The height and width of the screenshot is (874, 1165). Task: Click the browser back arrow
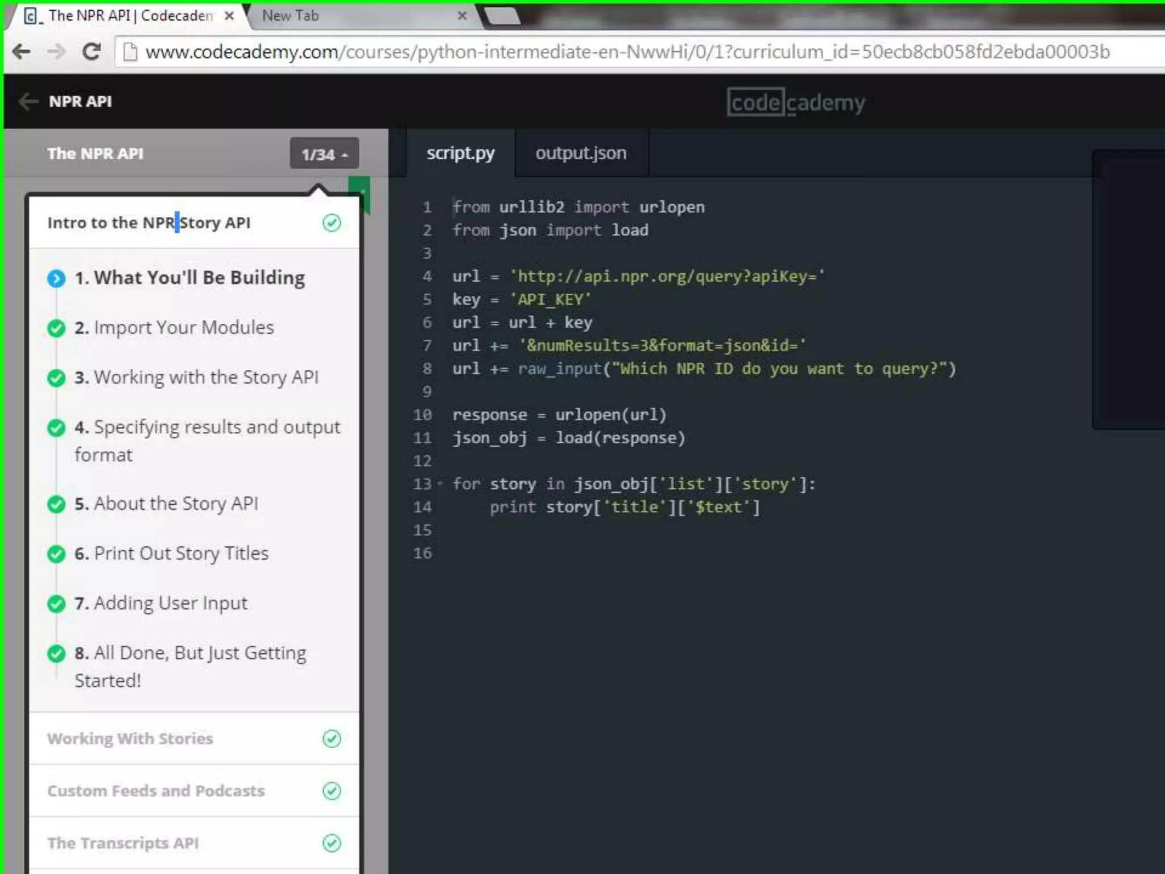click(22, 52)
